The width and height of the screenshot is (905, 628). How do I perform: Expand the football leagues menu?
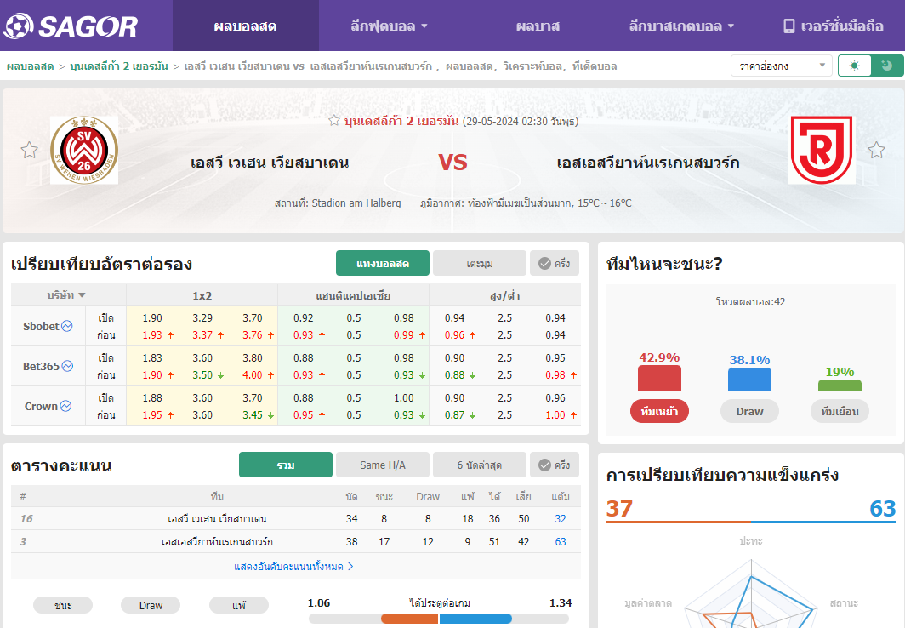(389, 26)
